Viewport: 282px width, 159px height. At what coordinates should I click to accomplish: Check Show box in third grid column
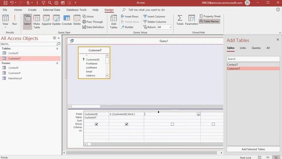(x=172, y=124)
